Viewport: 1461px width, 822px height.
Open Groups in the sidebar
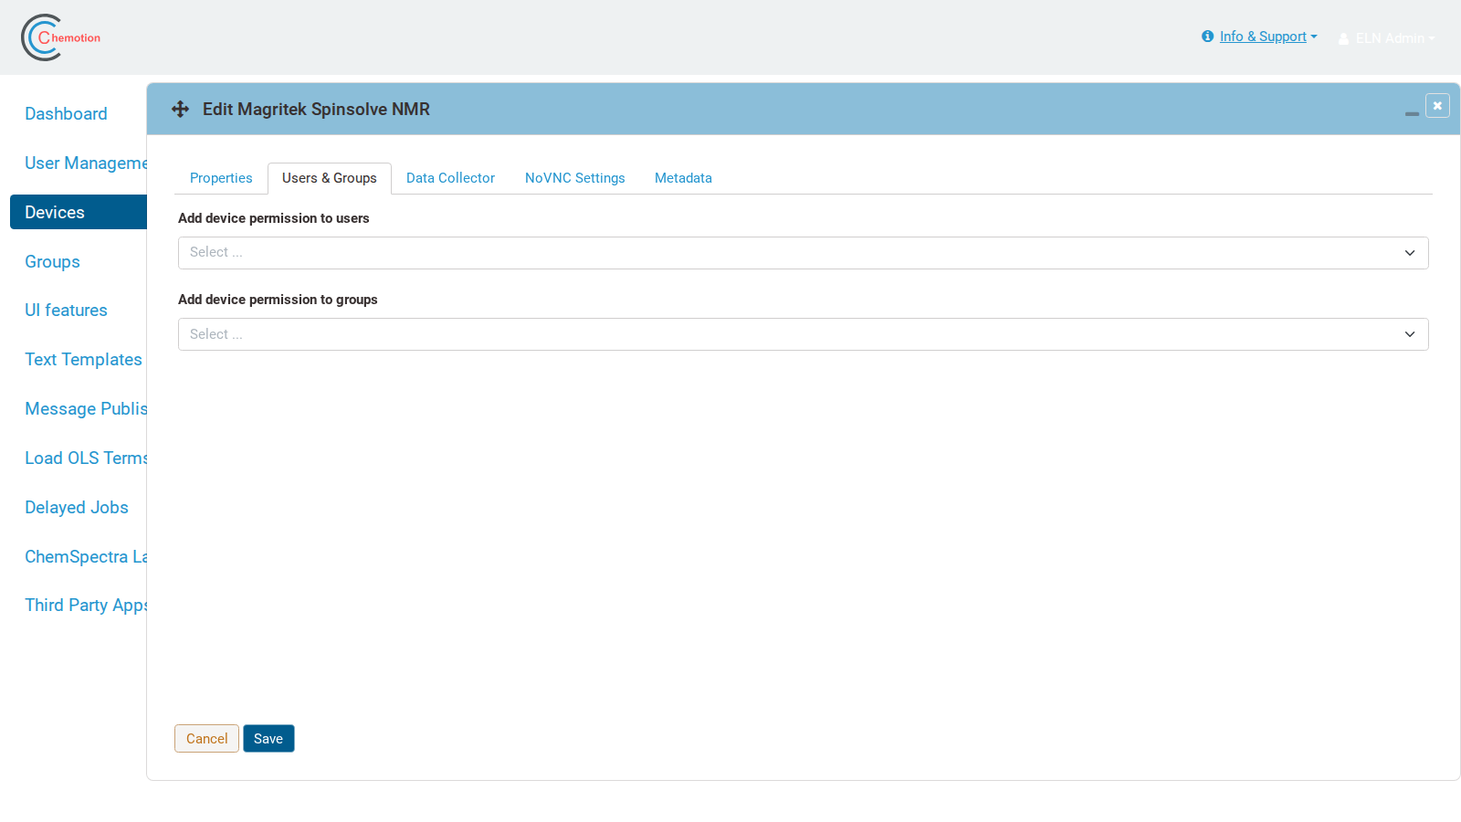52,262
